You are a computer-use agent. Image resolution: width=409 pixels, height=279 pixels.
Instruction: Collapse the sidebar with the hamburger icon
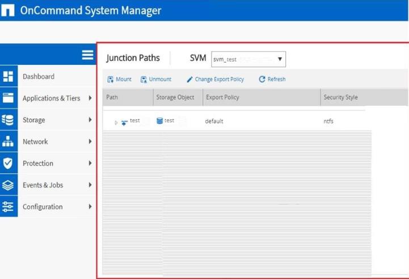pos(87,55)
